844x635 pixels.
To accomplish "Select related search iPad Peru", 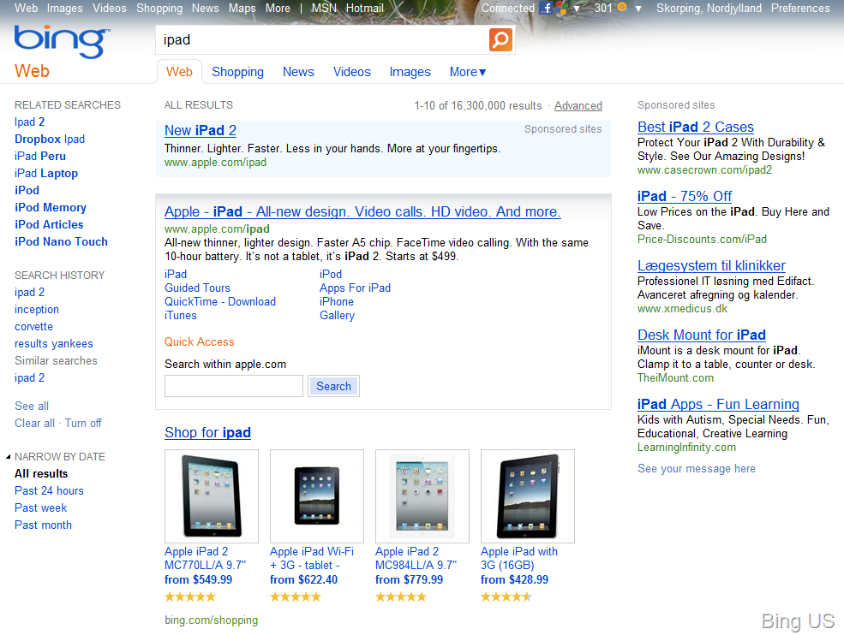I will 39,156.
